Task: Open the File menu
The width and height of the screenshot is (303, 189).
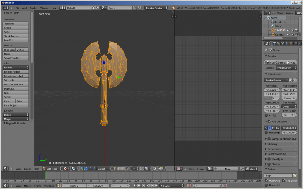Action: pyautogui.click(x=17, y=8)
